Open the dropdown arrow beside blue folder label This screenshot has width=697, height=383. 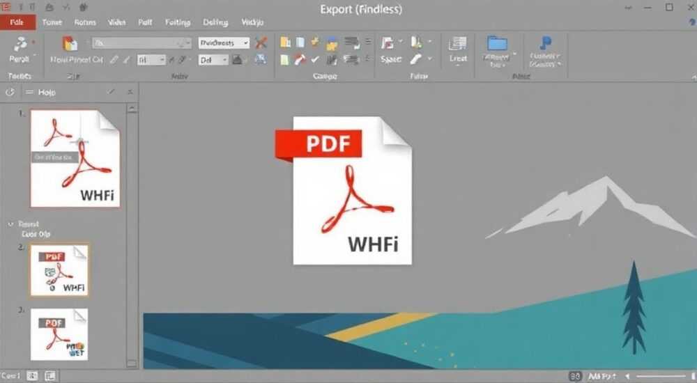point(515,54)
